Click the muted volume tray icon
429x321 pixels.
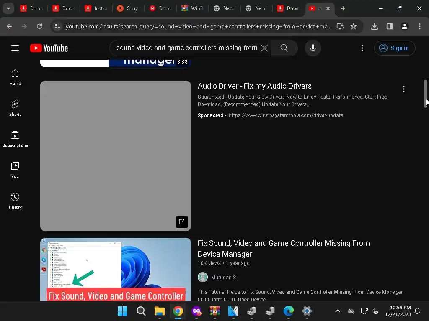click(x=375, y=311)
